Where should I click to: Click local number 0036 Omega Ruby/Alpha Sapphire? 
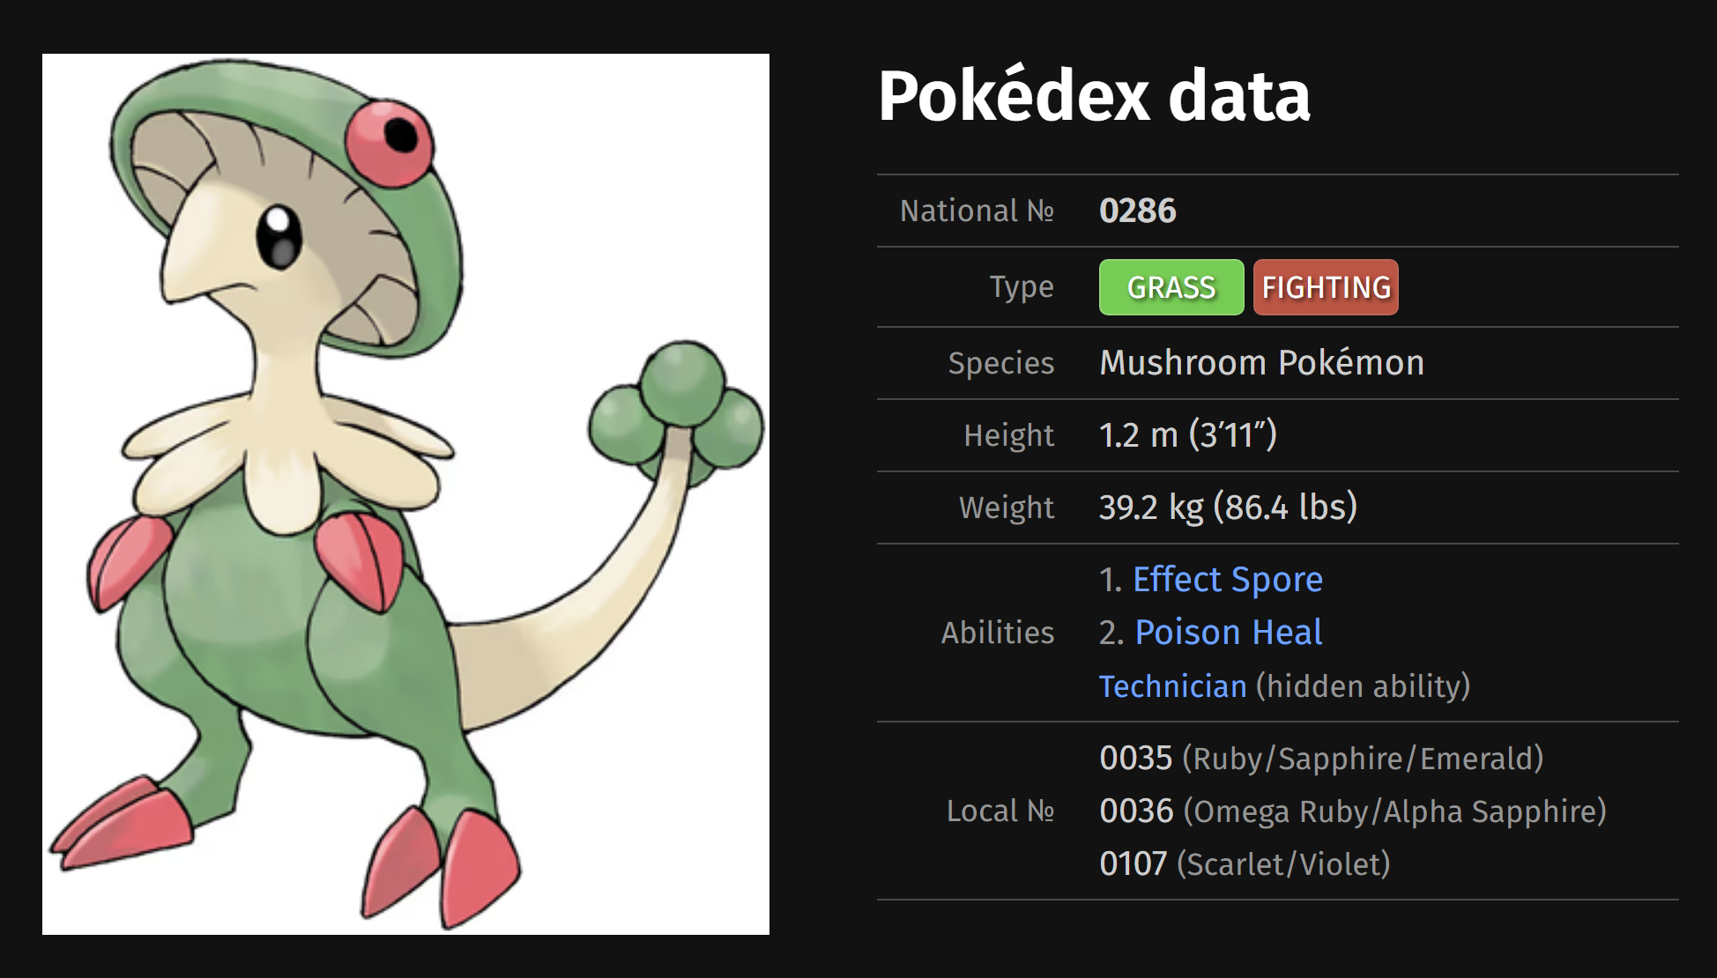point(1353,811)
